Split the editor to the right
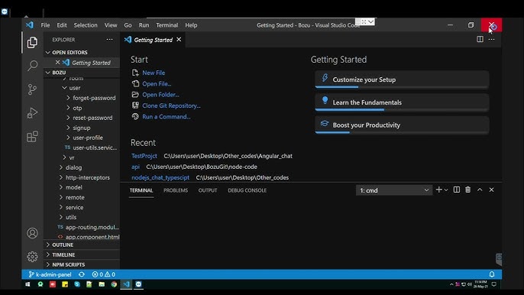Image resolution: width=524 pixels, height=295 pixels. [x=480, y=39]
